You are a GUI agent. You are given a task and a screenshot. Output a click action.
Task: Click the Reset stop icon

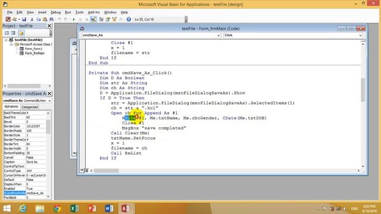tap(86, 19)
